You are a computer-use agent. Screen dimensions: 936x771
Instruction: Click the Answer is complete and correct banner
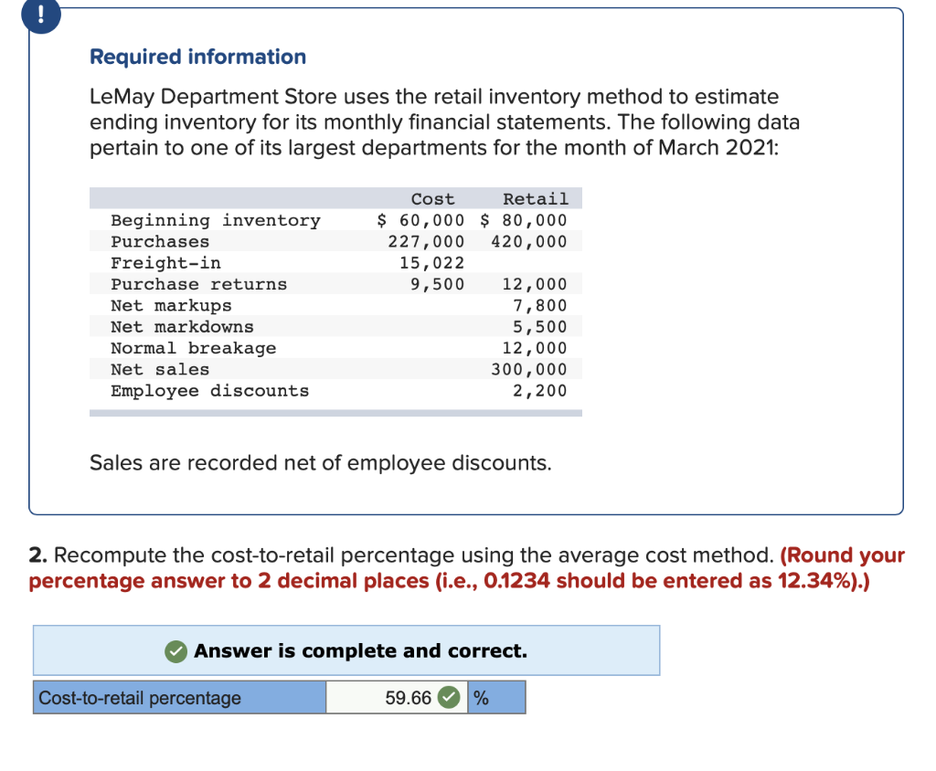346,650
